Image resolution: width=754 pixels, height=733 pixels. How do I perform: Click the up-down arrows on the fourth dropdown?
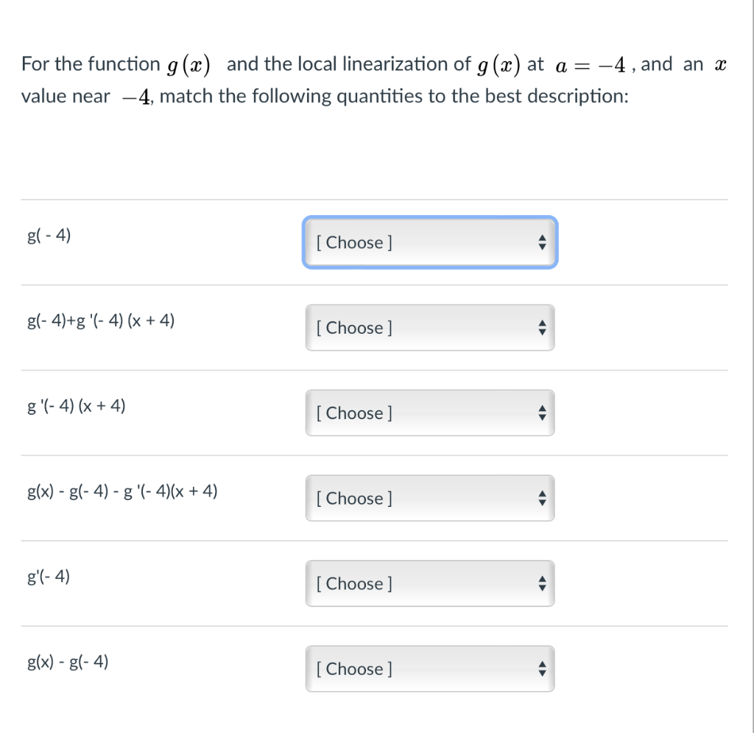pos(543,498)
